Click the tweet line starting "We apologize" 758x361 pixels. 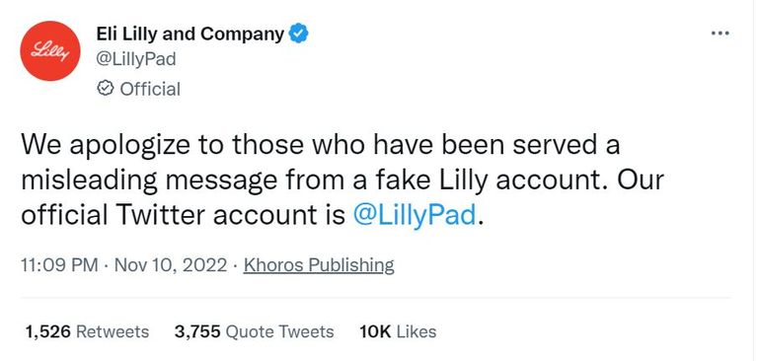[320, 144]
